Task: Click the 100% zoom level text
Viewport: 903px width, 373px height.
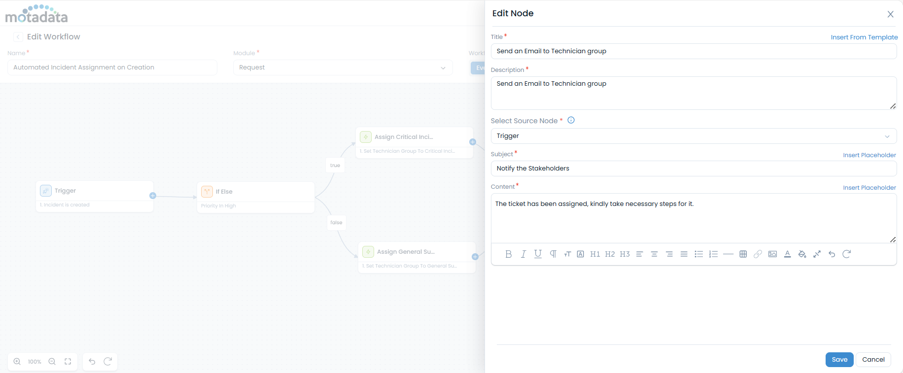Action: coord(35,362)
